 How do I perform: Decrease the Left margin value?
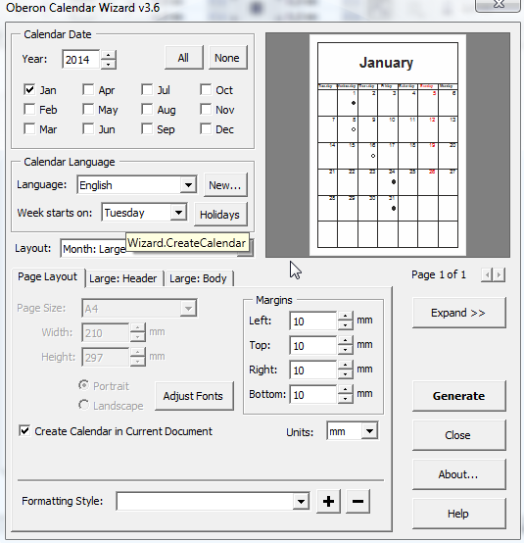point(345,325)
